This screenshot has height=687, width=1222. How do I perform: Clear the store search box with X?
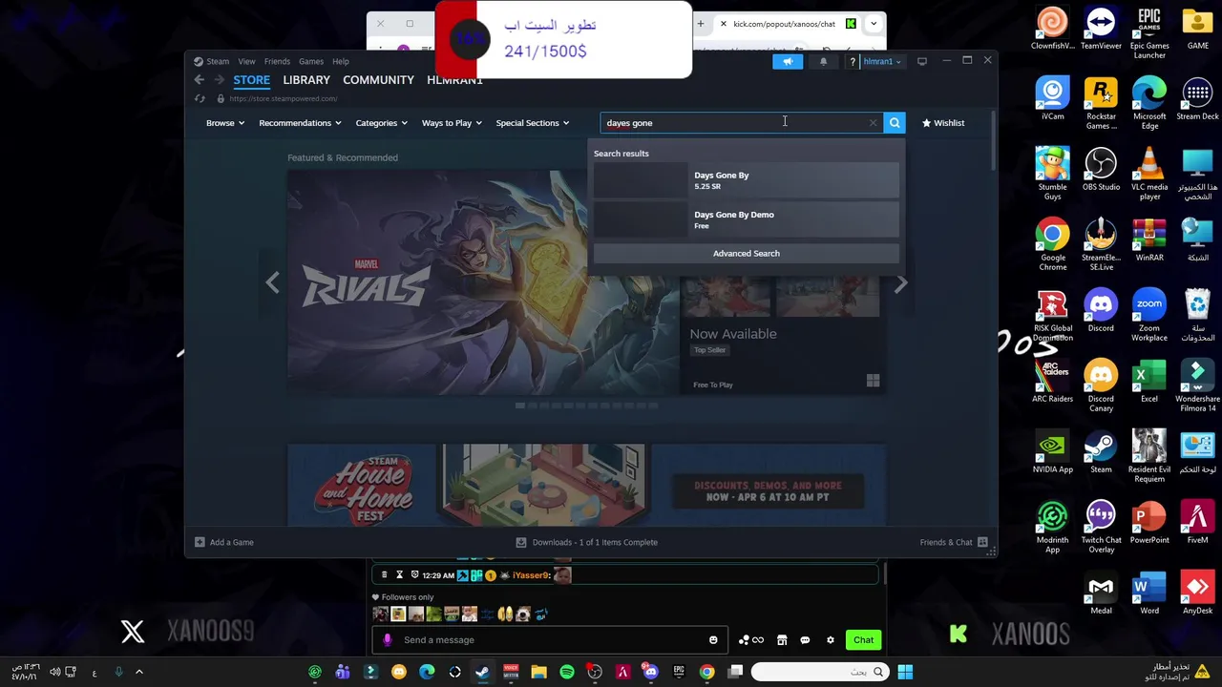tap(873, 123)
